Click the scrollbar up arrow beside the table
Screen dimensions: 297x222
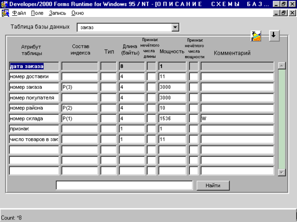[282, 65]
